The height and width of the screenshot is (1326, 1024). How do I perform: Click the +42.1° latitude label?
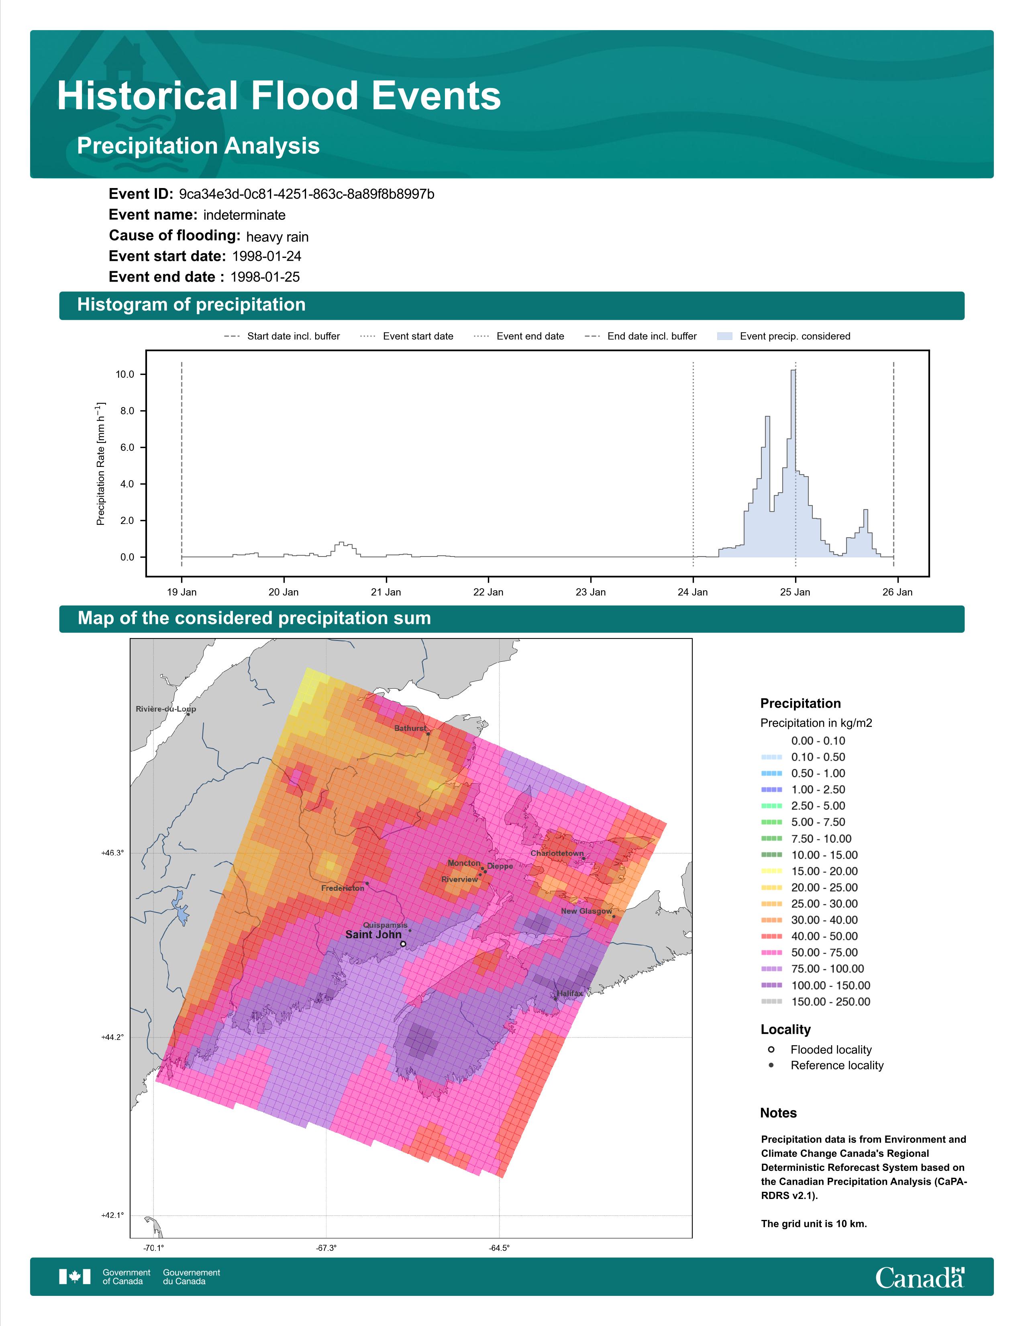pos(112,1215)
